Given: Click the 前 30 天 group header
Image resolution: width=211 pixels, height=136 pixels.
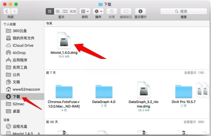Looking at the screenshot, I should (x=52, y=122).
